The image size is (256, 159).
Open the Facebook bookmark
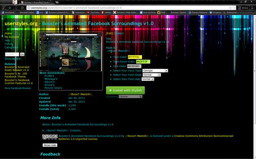[x=8, y=13]
